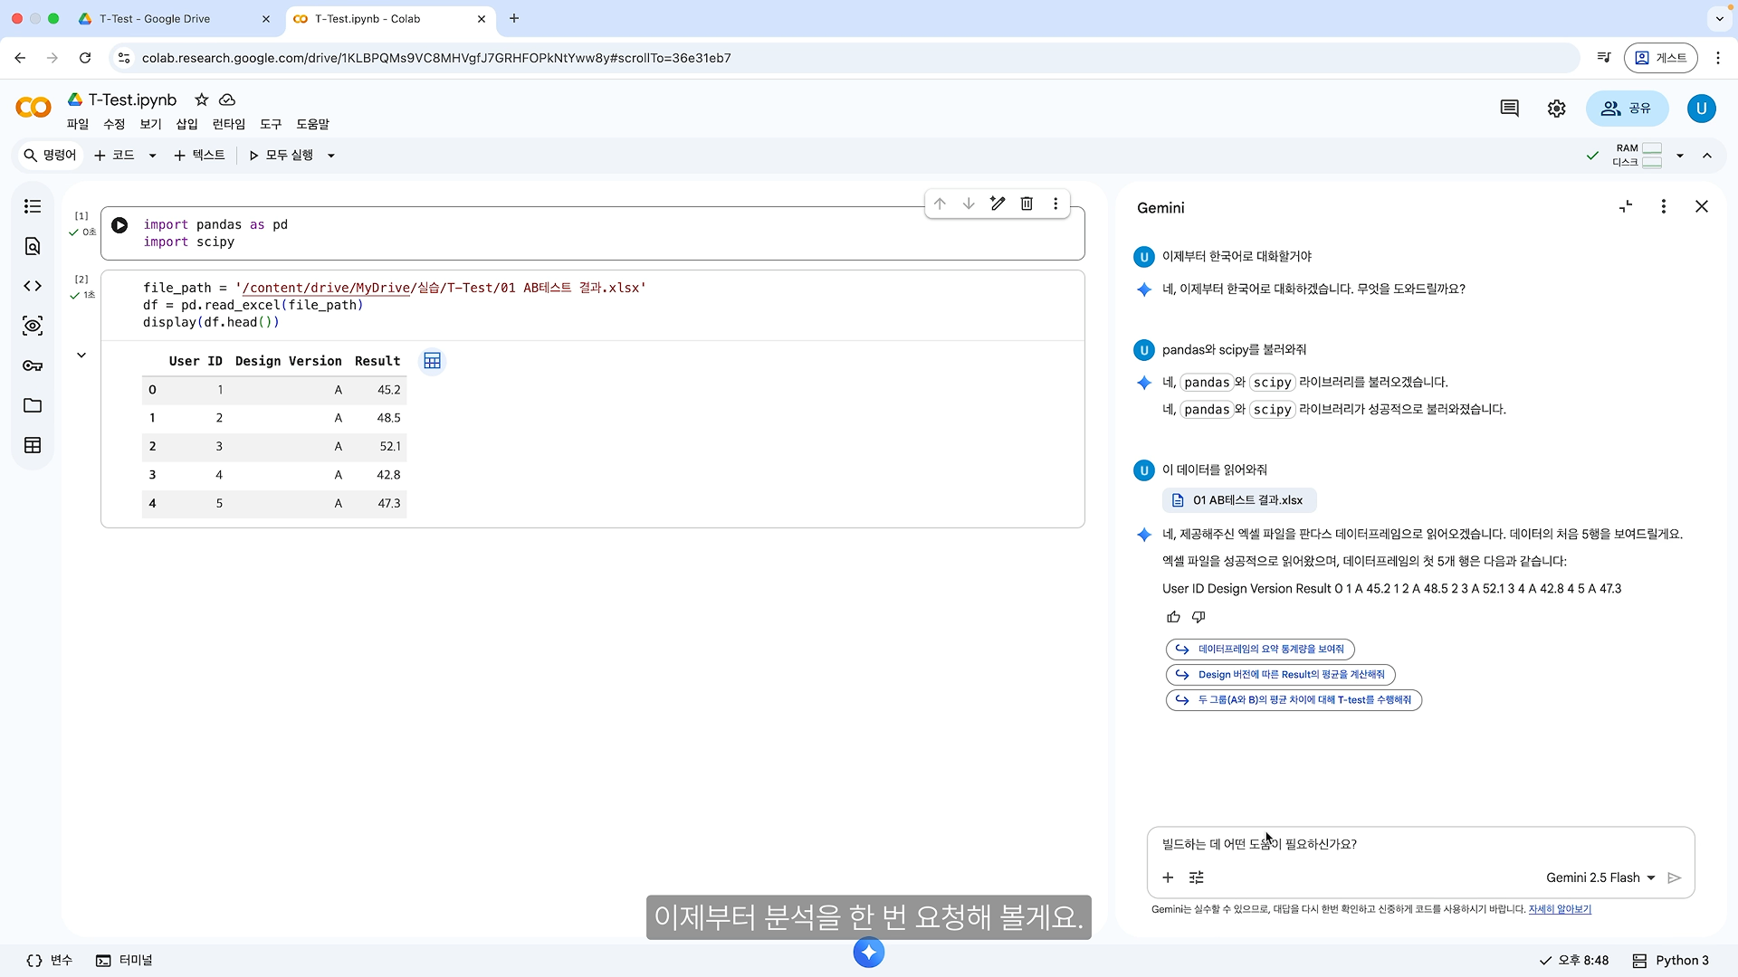Convert the dataframe to an interactive table
Viewport: 1738px width, 977px height.
coord(432,361)
